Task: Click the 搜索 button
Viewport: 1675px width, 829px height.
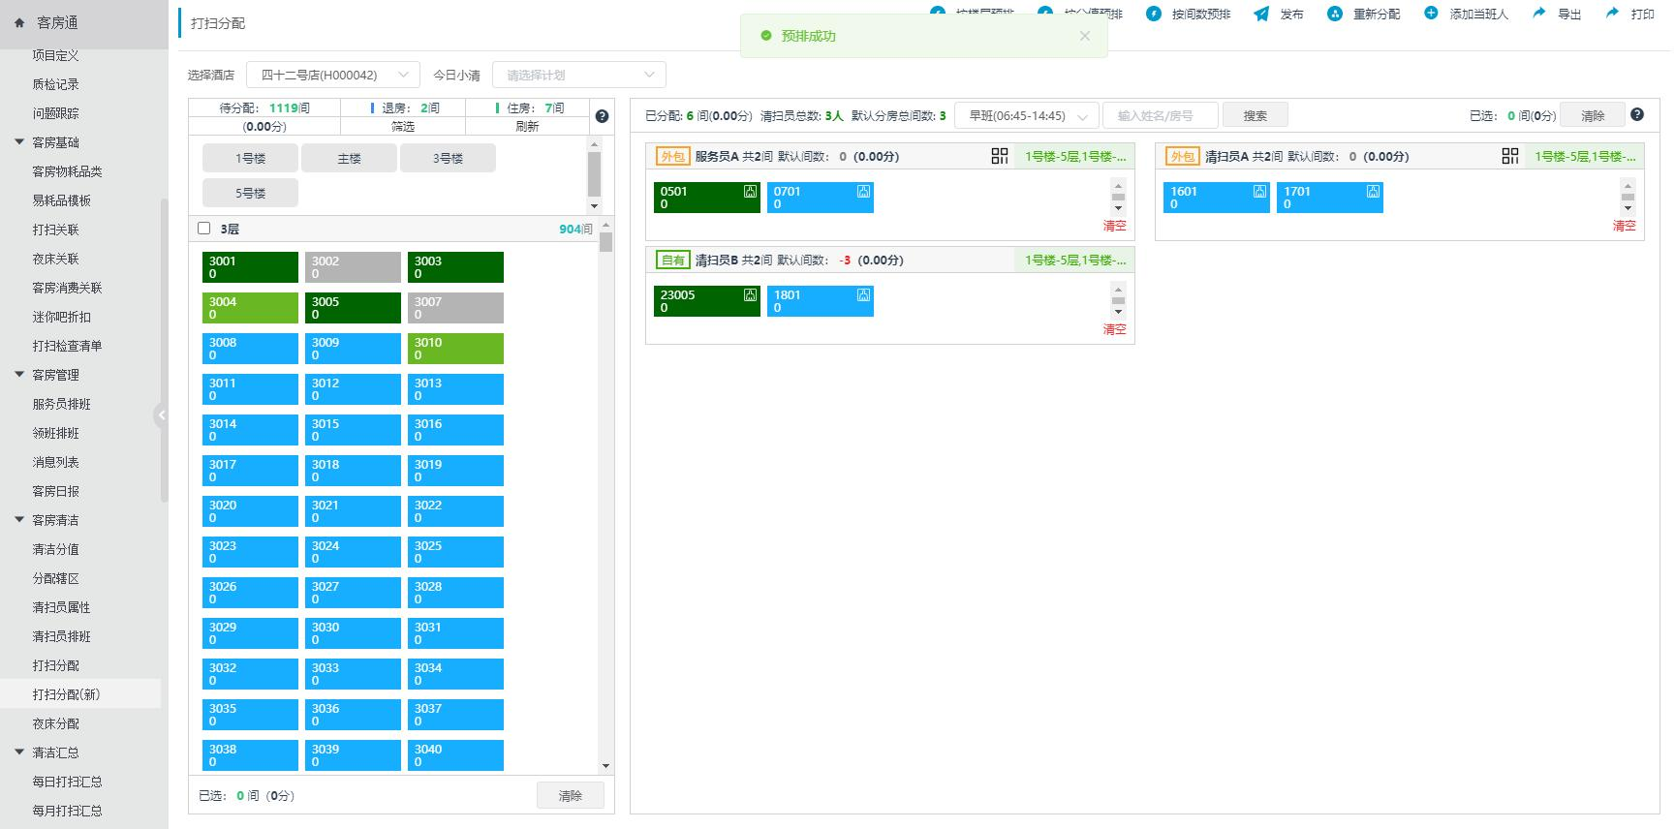Action: (1256, 115)
